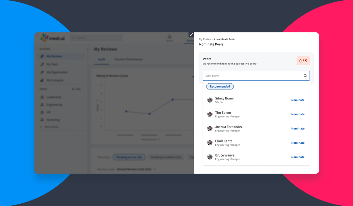Nominate Clark Kentt
353x206 pixels.
298,143
